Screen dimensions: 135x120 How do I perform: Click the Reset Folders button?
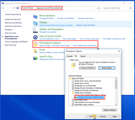point(107,68)
